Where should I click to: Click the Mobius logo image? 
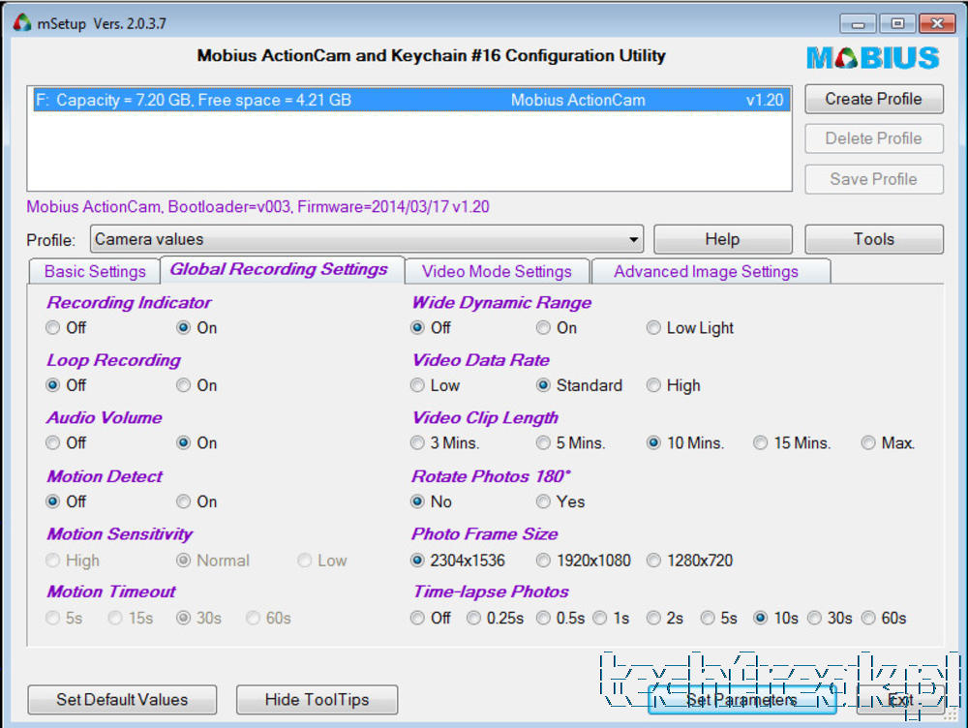tap(873, 58)
